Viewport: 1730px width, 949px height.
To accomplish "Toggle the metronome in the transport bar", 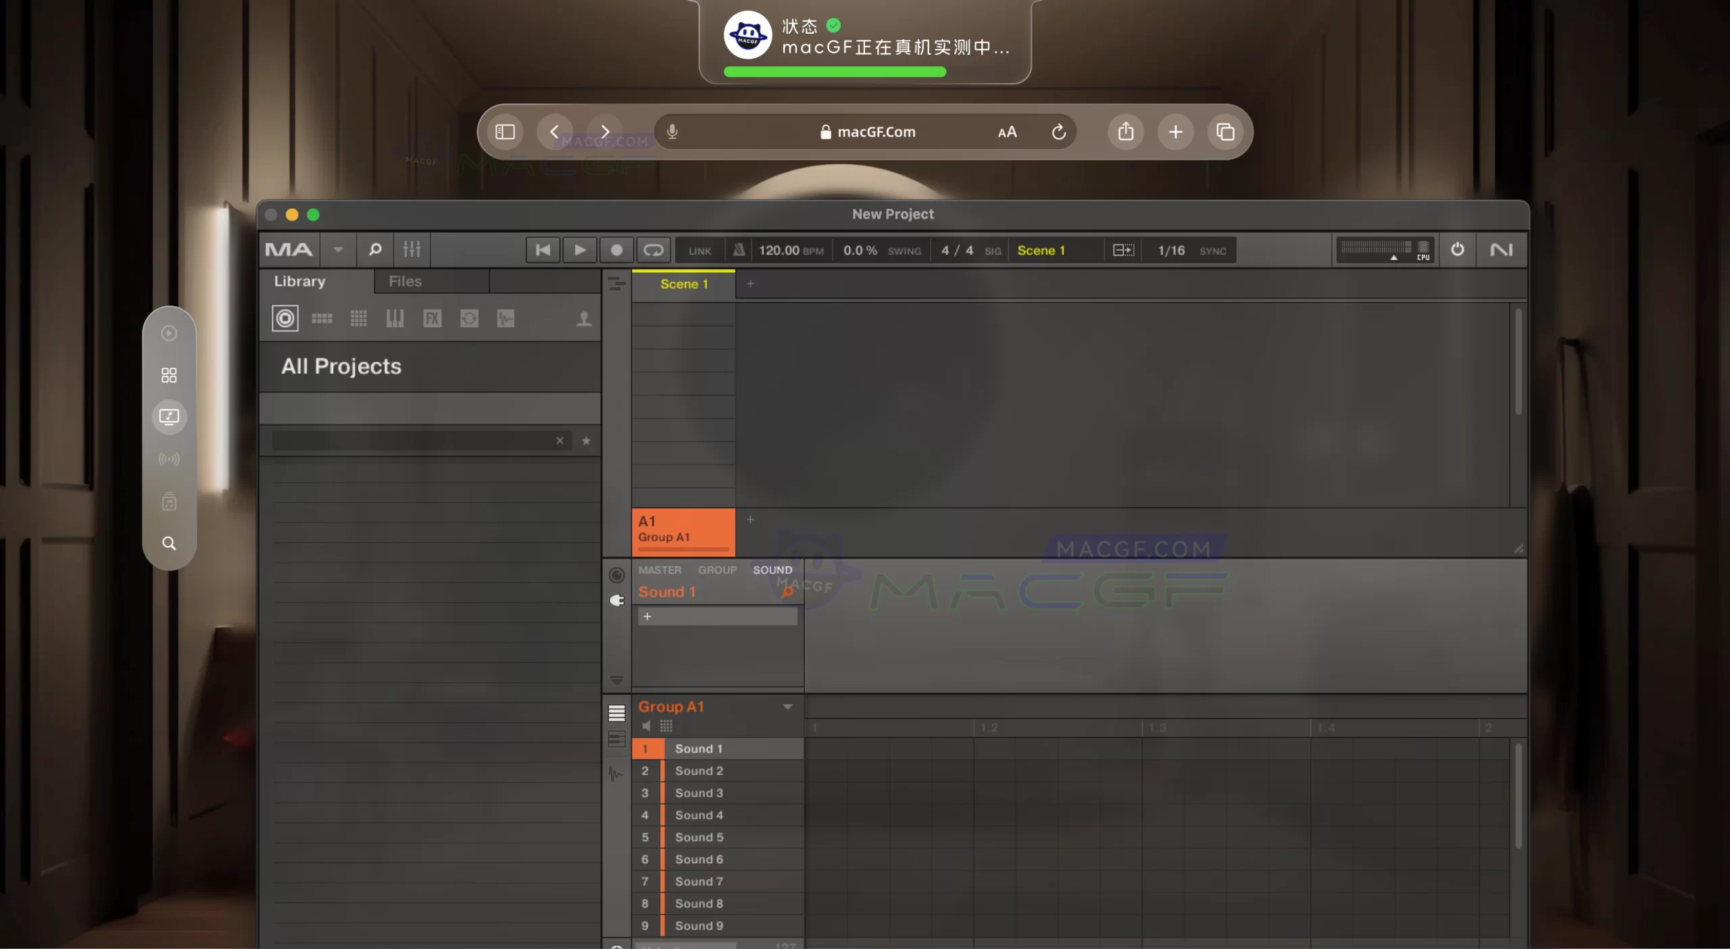I will 738,250.
